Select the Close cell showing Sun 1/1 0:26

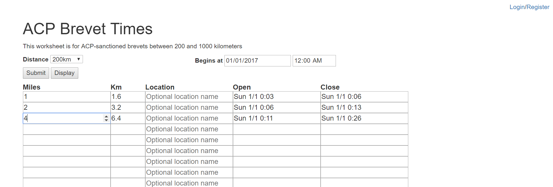(364, 118)
